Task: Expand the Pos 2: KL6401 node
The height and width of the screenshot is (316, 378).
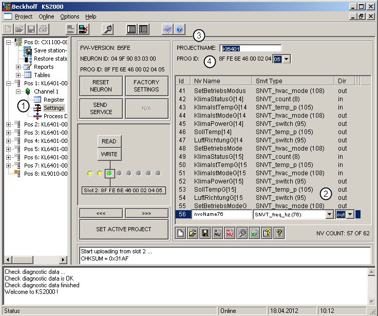Action: tap(8, 124)
